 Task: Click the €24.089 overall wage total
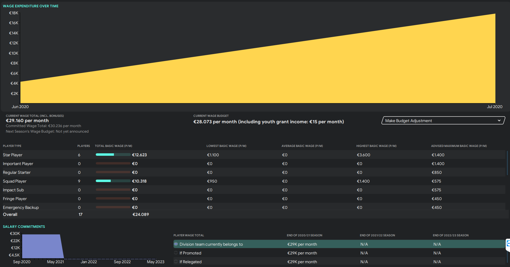(141, 214)
